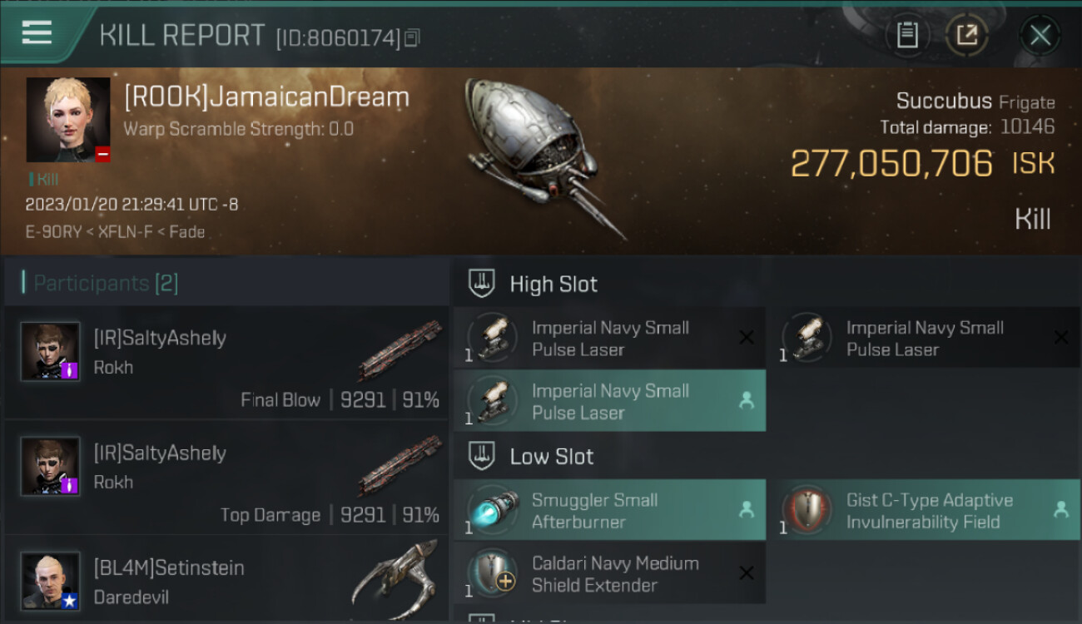Image resolution: width=1082 pixels, height=624 pixels.
Task: Open the Setinstein Daredevil participant entry
Action: click(x=226, y=580)
